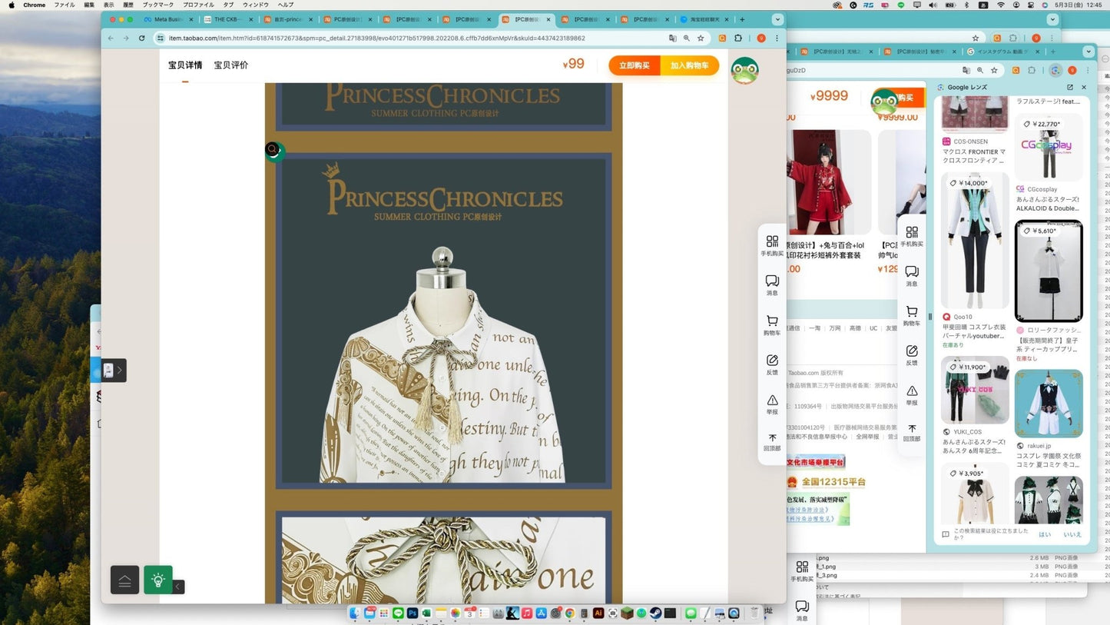This screenshot has width=1110, height=625.
Task: Click the 立即购买 button next to ¥99
Action: (x=635, y=66)
